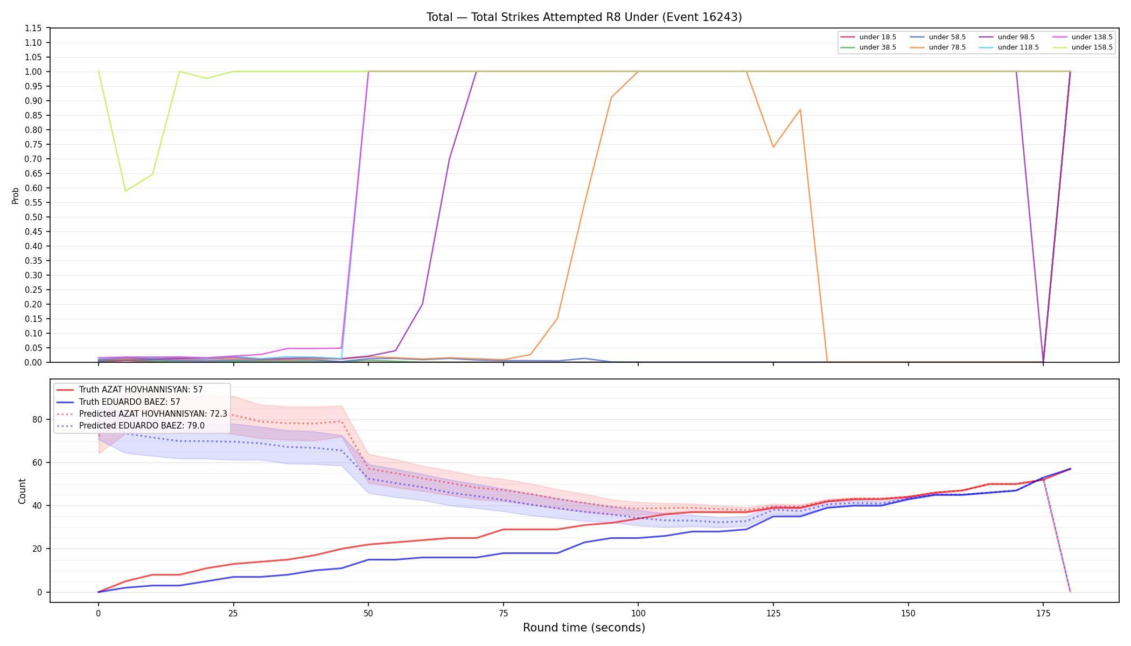1131x646 pixels.
Task: Pick the 'under 78.5' legend label
Action: [x=947, y=47]
